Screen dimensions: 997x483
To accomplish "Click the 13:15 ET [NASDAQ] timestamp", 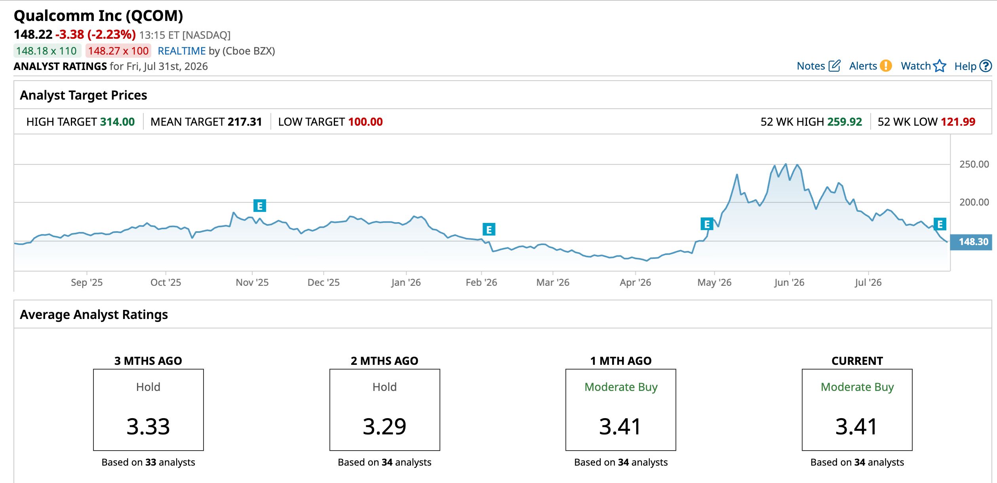I will click(x=185, y=35).
